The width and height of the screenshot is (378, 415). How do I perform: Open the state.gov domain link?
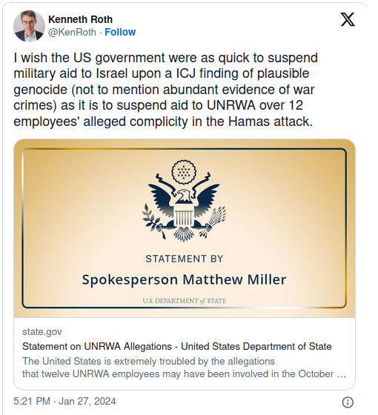[42, 332]
